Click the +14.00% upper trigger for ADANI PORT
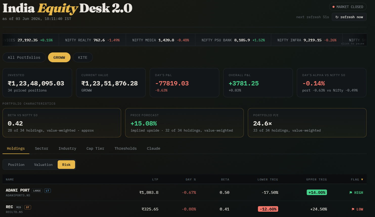Image resolution: width=375 pixels, height=217 pixels. [x=317, y=192]
